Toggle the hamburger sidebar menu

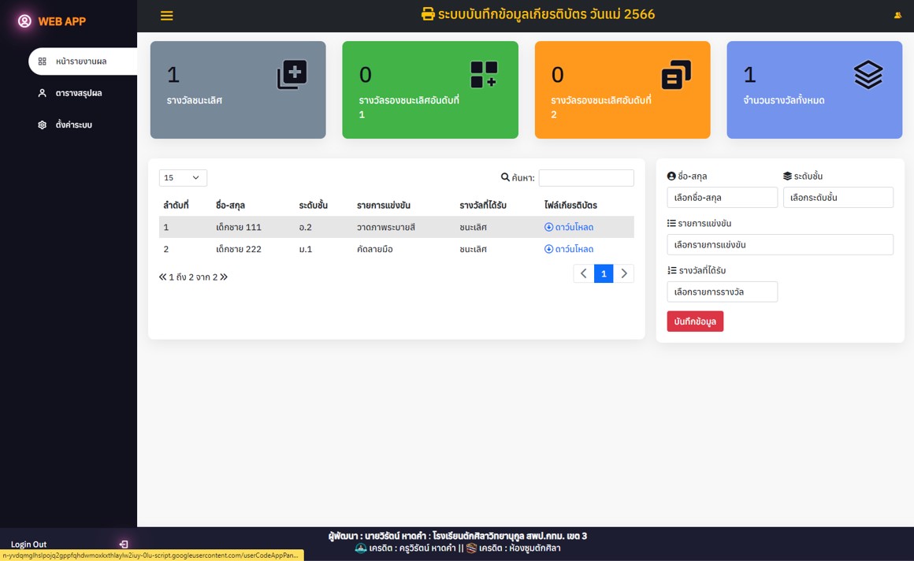[166, 16]
